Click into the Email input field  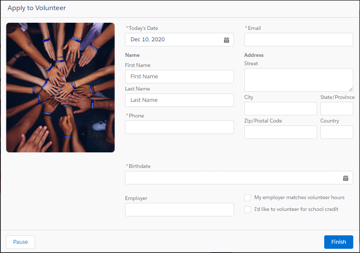[299, 40]
